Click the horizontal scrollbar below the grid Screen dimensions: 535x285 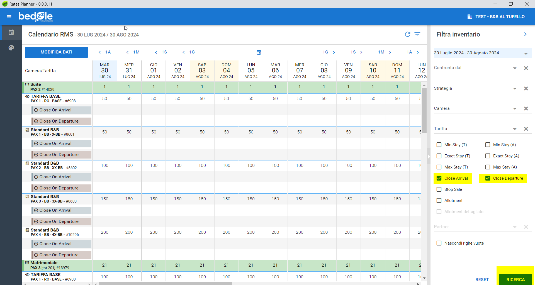click(x=165, y=284)
